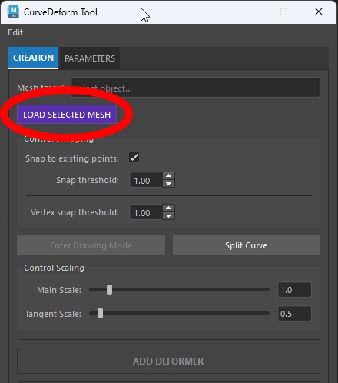Click the Main Scale value box
Screen dimensions: 338x383
click(294, 290)
